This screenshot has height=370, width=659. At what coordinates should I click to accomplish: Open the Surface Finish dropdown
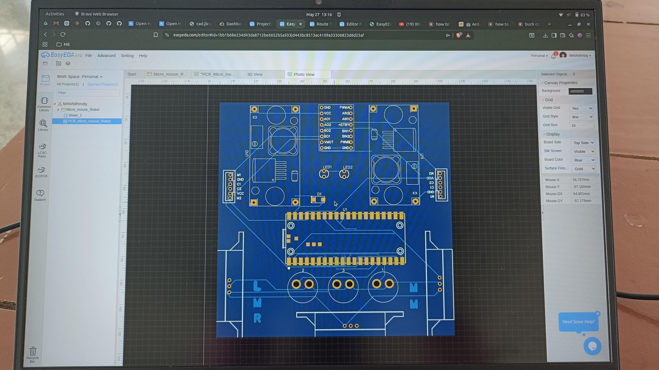[583, 169]
